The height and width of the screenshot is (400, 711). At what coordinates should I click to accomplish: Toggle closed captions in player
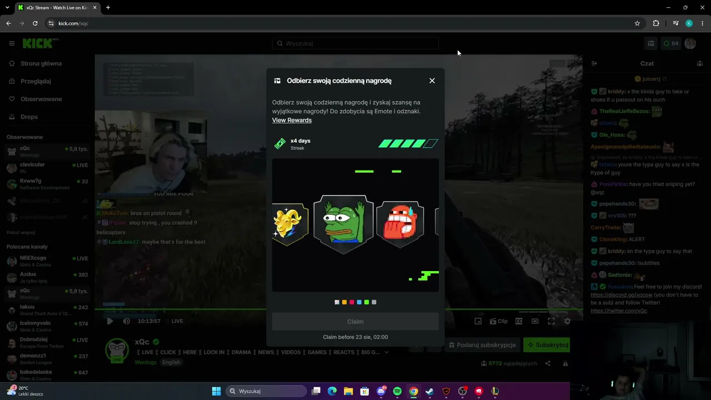[x=519, y=321]
